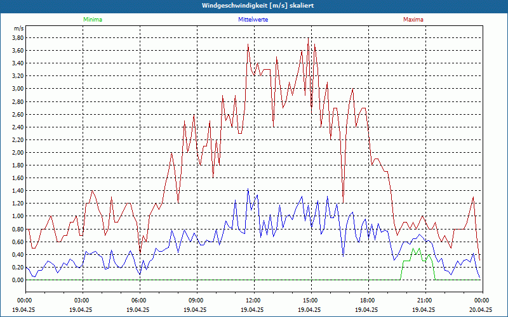Click the 19.04.25 date under 12:00
The image size is (508, 317).
252,309
